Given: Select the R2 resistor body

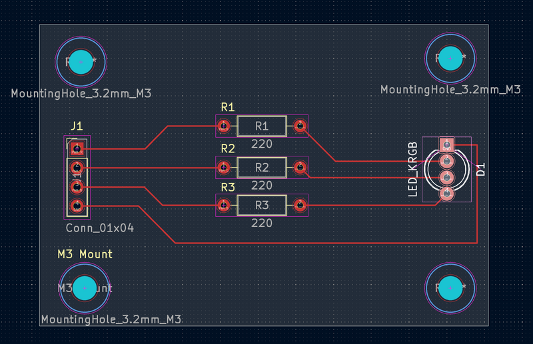Looking at the screenshot, I should coord(262,167).
